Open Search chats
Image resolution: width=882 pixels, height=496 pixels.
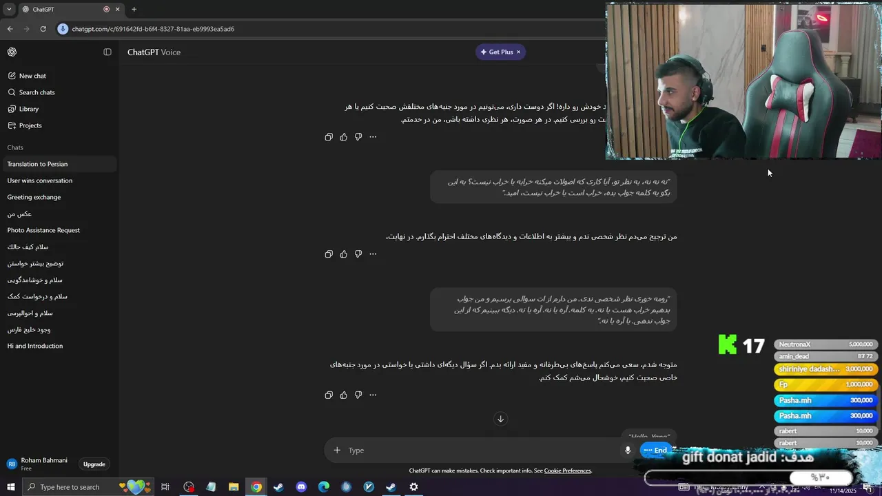pos(59,92)
